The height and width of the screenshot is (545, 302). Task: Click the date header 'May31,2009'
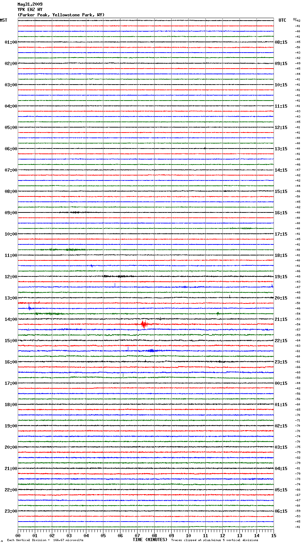pyautogui.click(x=30, y=4)
